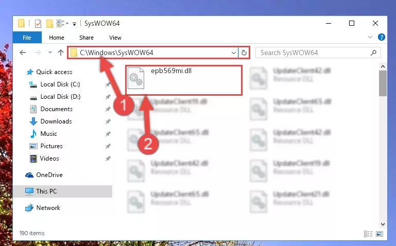This screenshot has height=246, width=396.
Task: Click the vertical scrollbar thumb
Action: coord(383,83)
